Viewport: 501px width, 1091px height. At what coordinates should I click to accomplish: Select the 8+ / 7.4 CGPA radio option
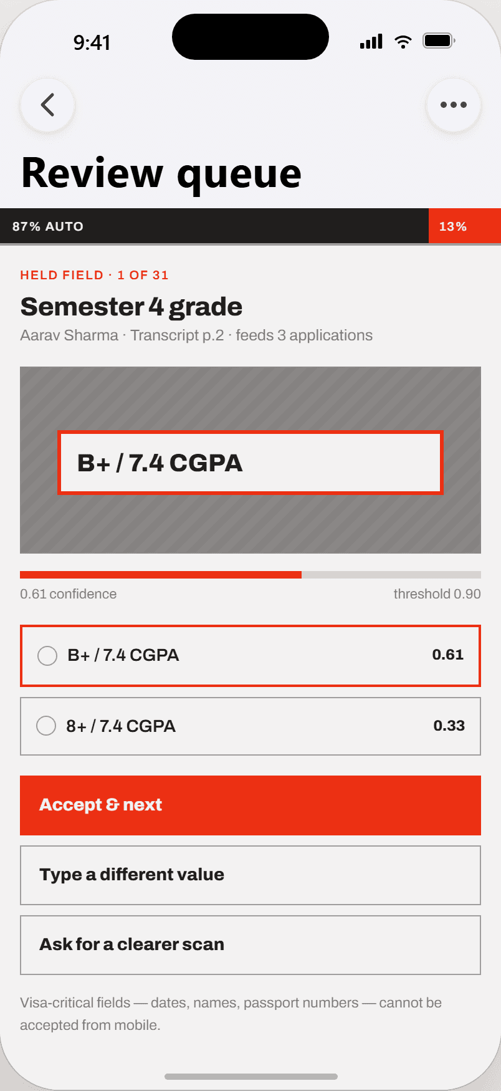tap(250, 726)
